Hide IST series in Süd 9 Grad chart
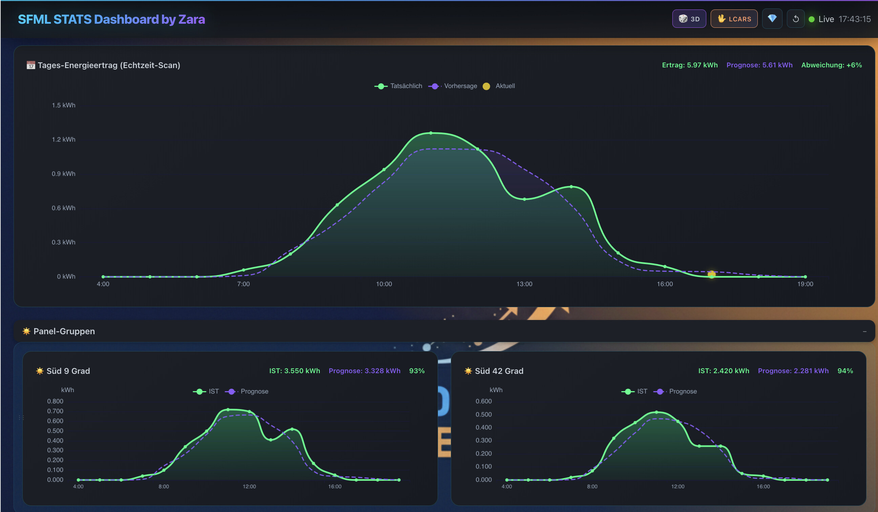 click(206, 391)
